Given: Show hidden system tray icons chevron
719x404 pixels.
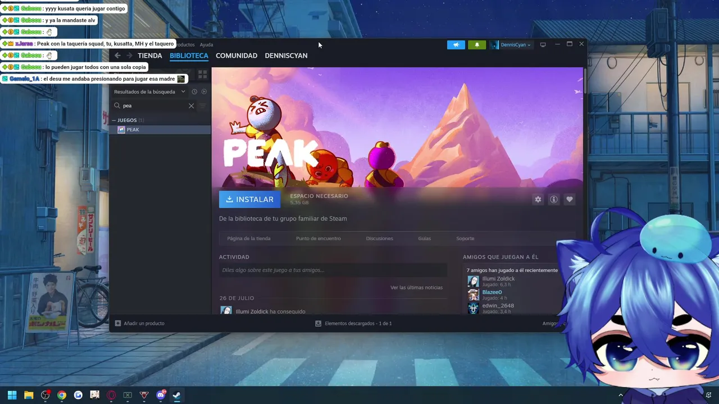Looking at the screenshot, I should point(621,395).
